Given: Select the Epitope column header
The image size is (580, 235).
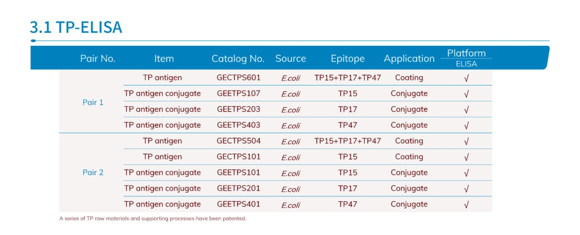Looking at the screenshot, I should [x=348, y=59].
